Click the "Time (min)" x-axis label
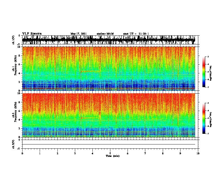Viewport: 223px width, 172px height. (113, 156)
